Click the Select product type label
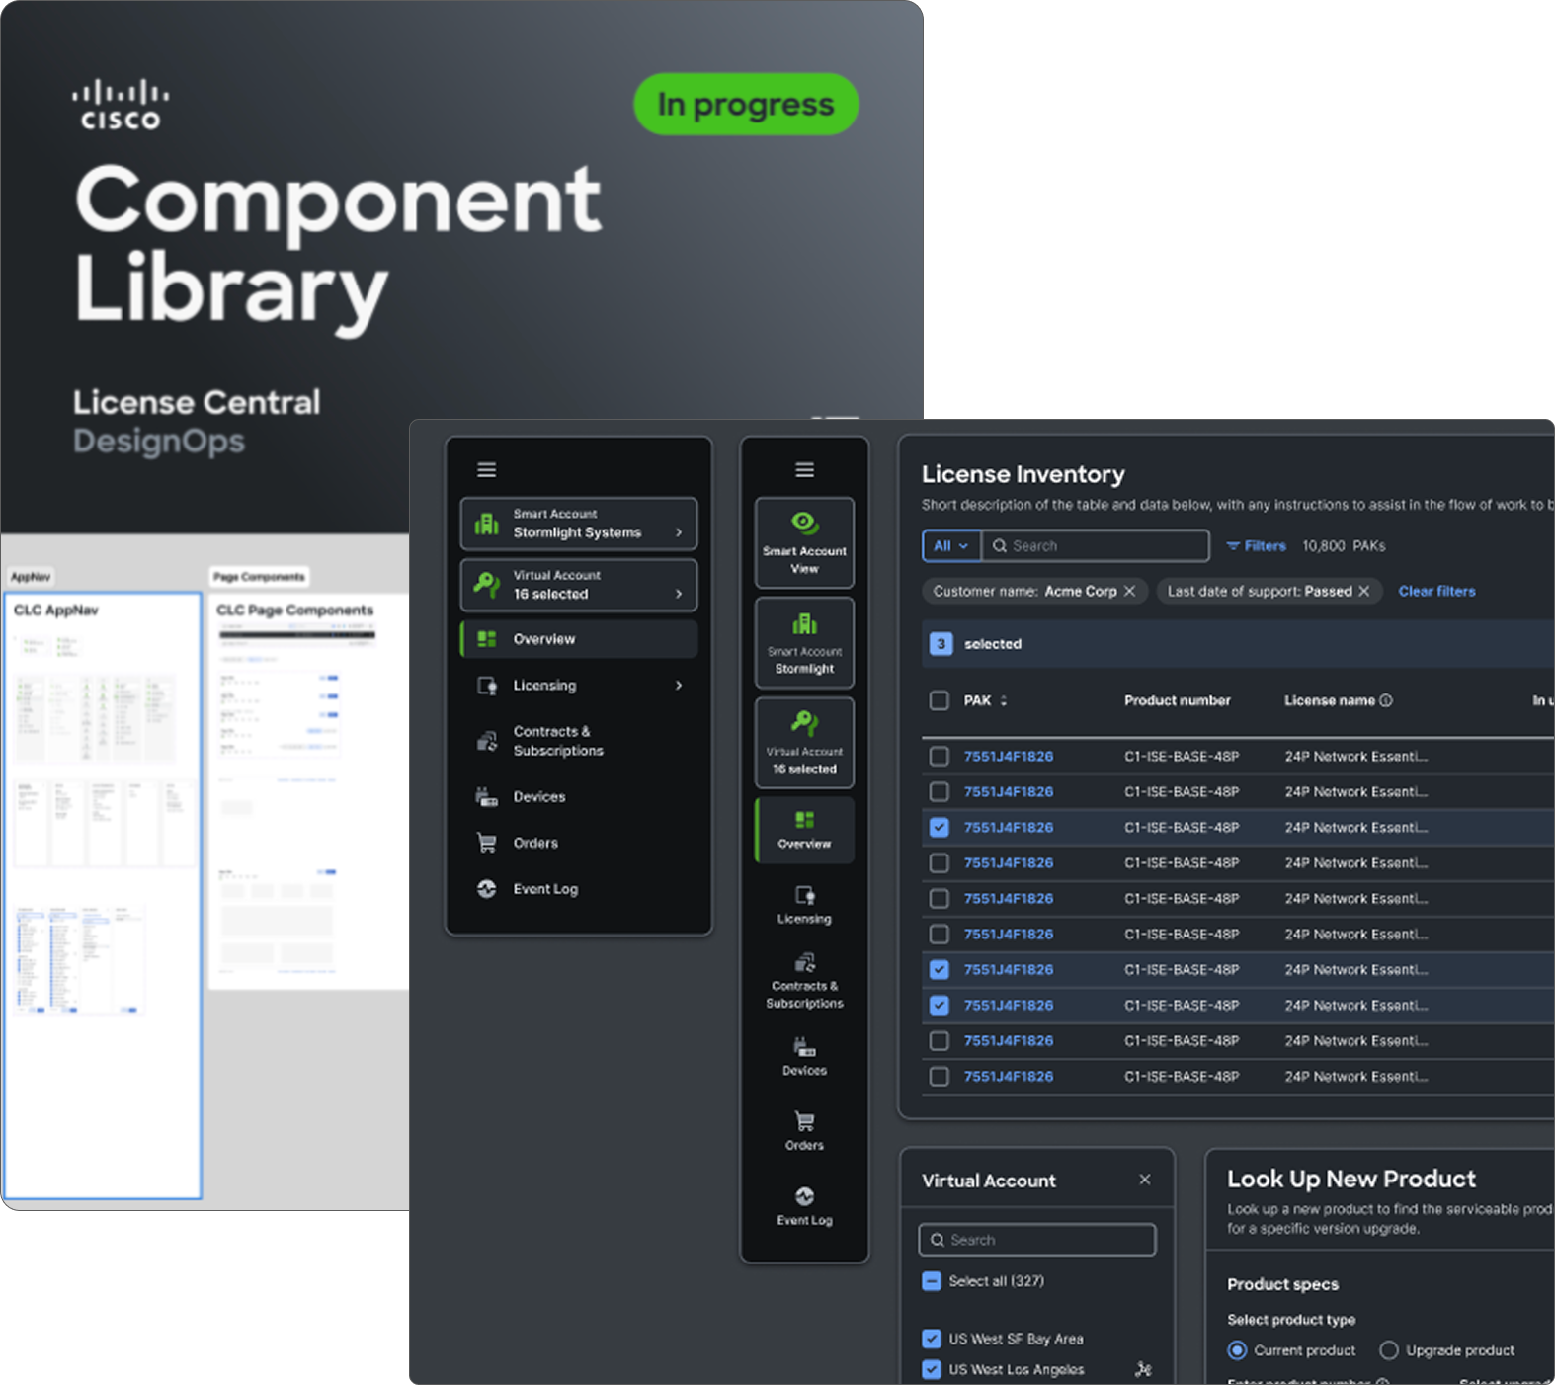1555x1385 pixels. pos(1291,1320)
